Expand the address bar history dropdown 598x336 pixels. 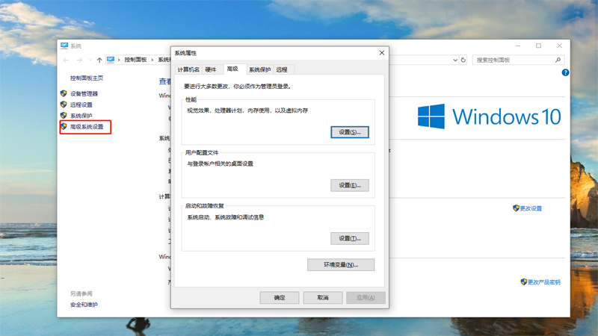click(455, 60)
